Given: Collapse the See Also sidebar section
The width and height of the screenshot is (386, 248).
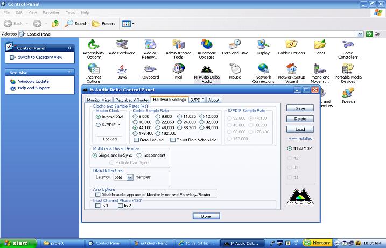Looking at the screenshot, I should [69, 72].
